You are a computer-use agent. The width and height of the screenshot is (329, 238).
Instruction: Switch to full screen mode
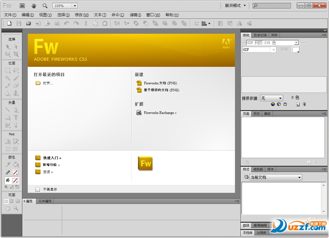pyautogui.click(x=18, y=201)
